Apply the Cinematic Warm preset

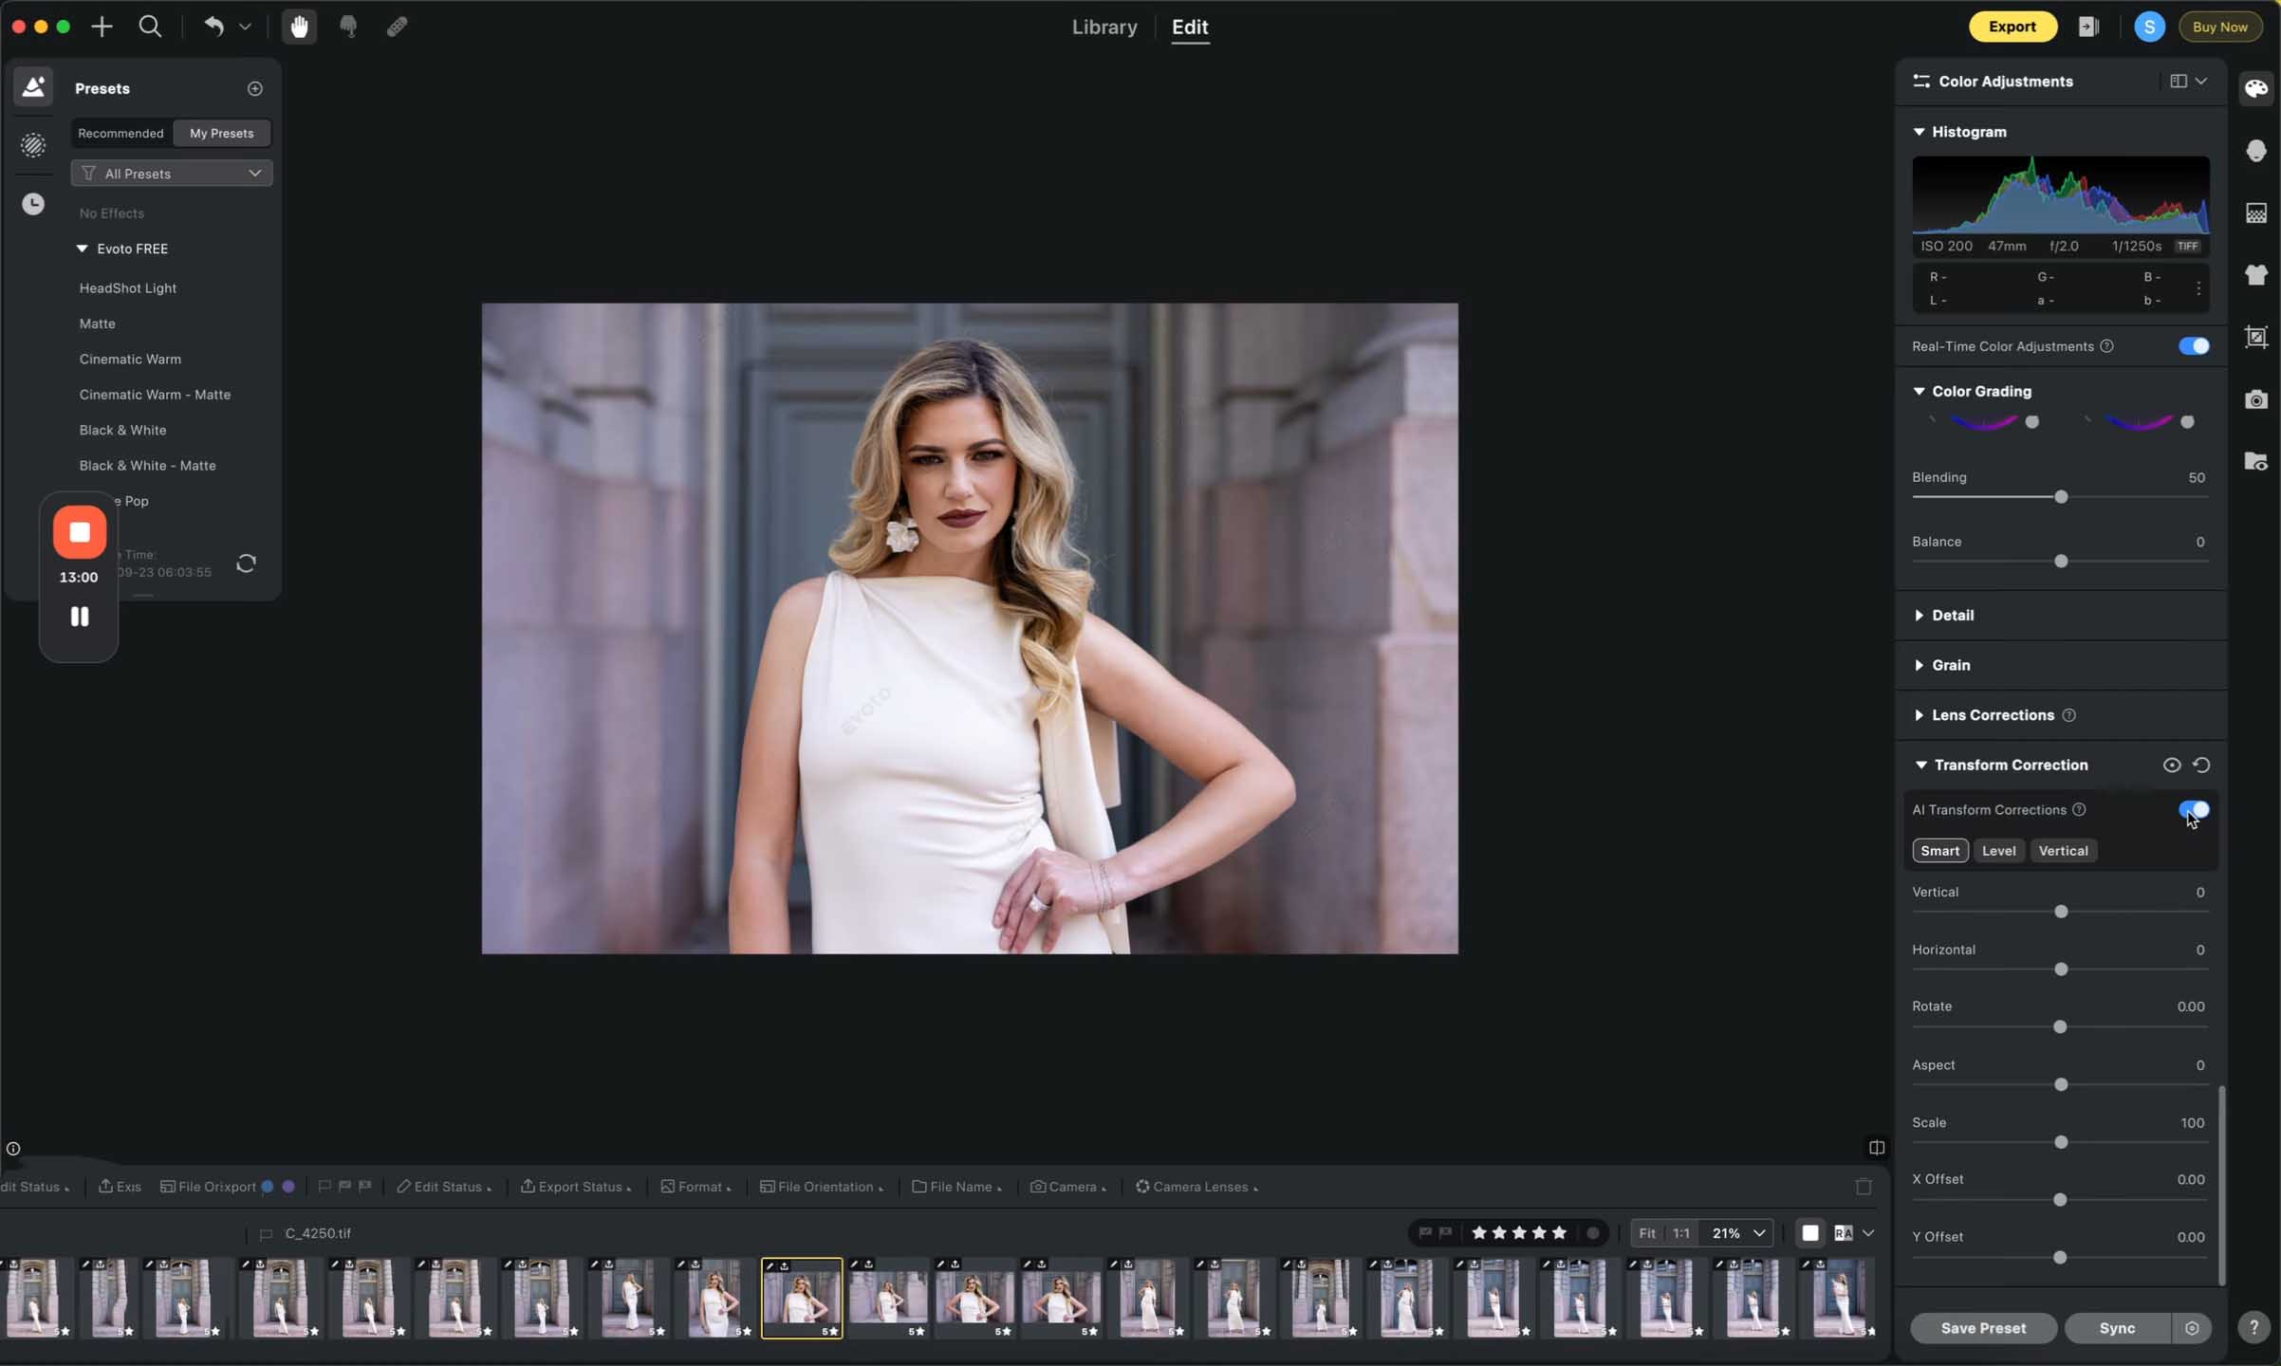coord(130,359)
